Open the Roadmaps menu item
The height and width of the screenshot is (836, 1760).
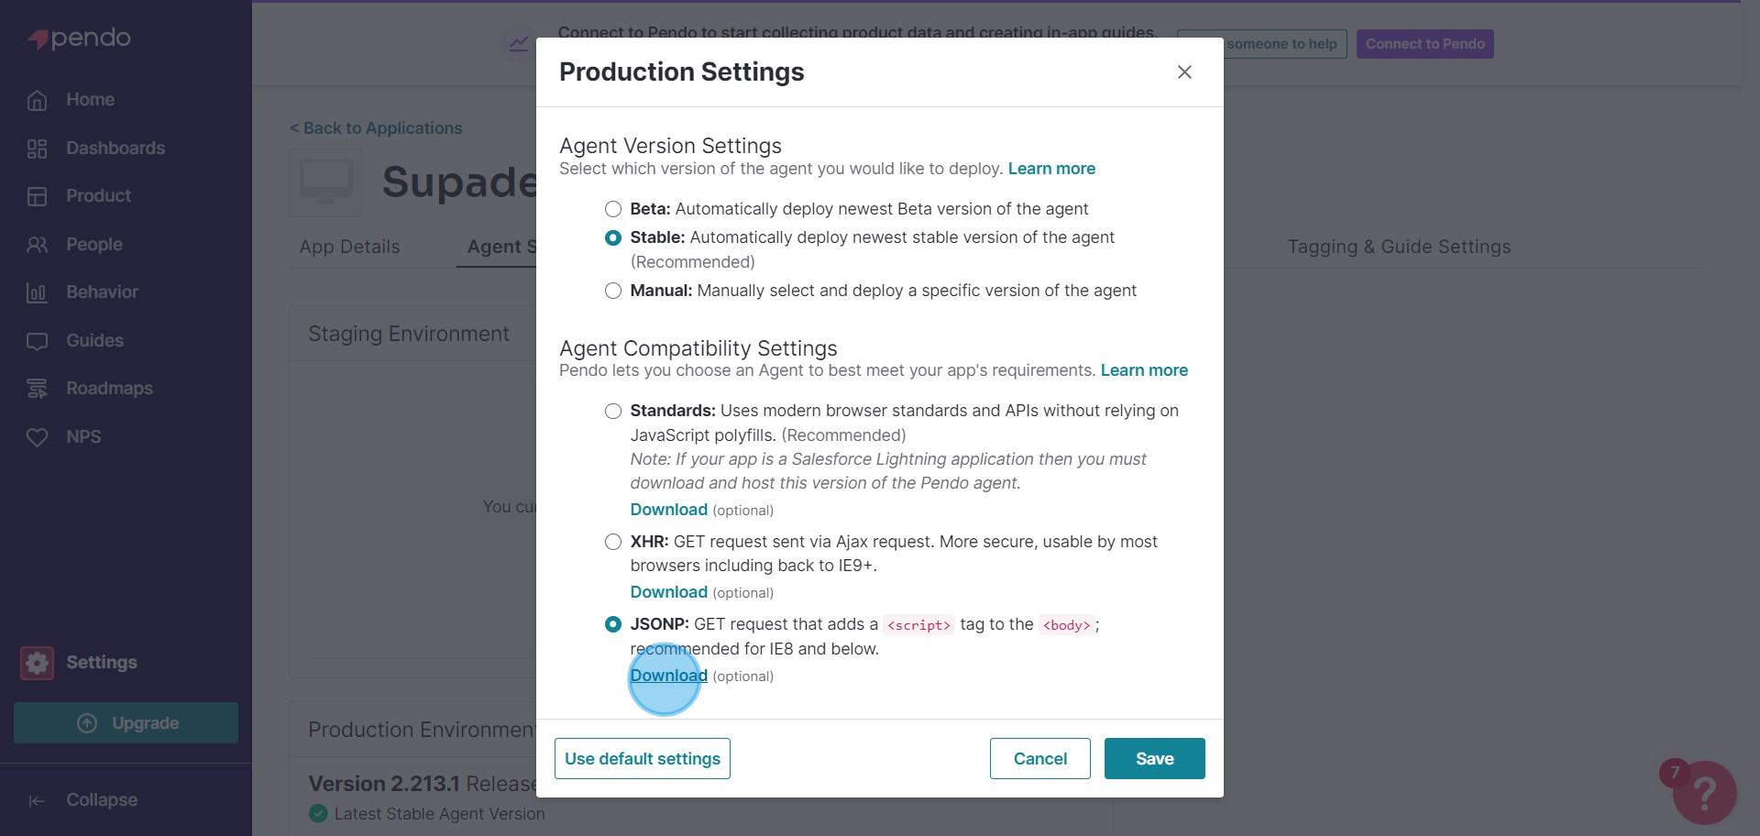click(x=109, y=389)
